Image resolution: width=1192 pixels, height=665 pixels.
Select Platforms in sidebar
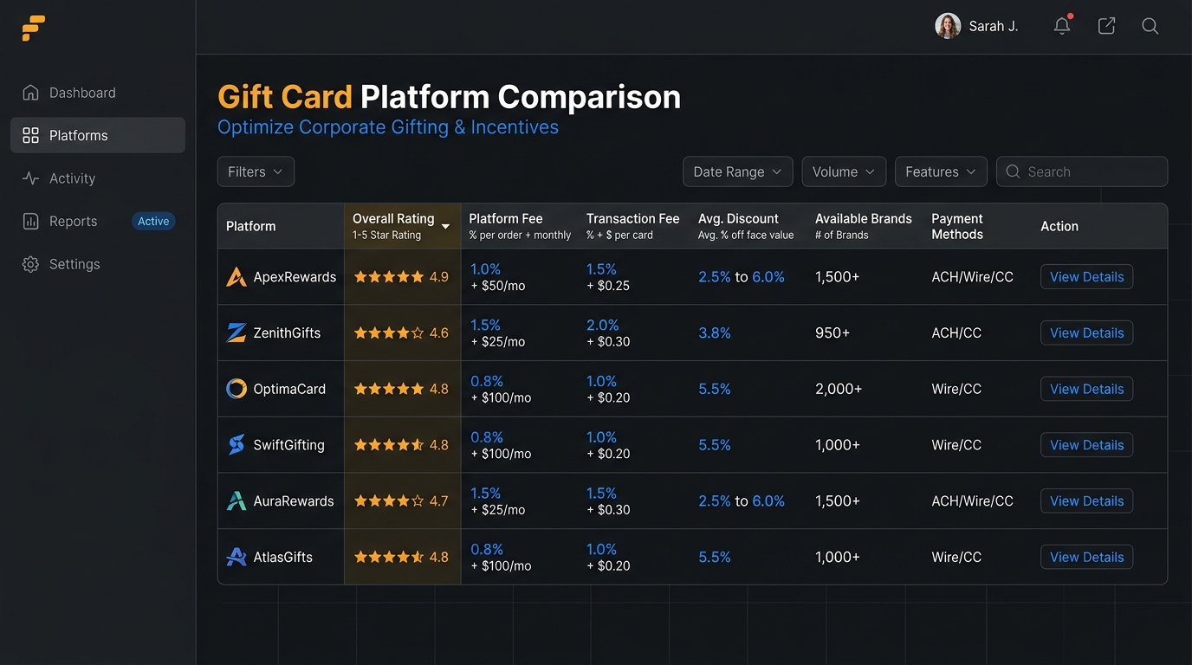coord(98,135)
